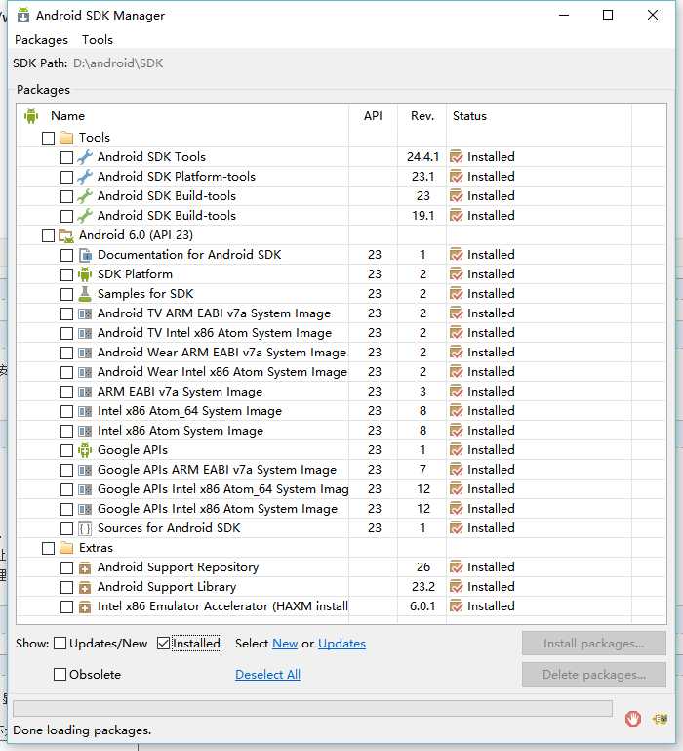The height and width of the screenshot is (751, 683).
Task: Select the Android TV Intel x86 Atom System Image row
Action: tap(341, 333)
